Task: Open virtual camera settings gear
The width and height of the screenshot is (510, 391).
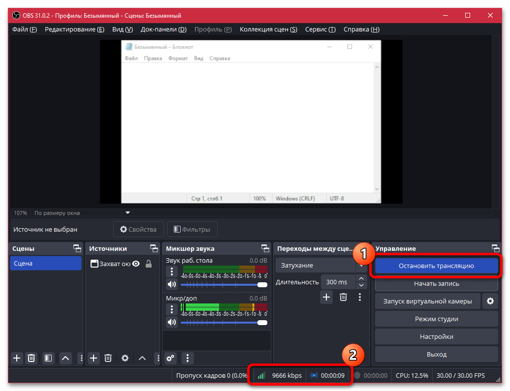Action: [x=490, y=301]
